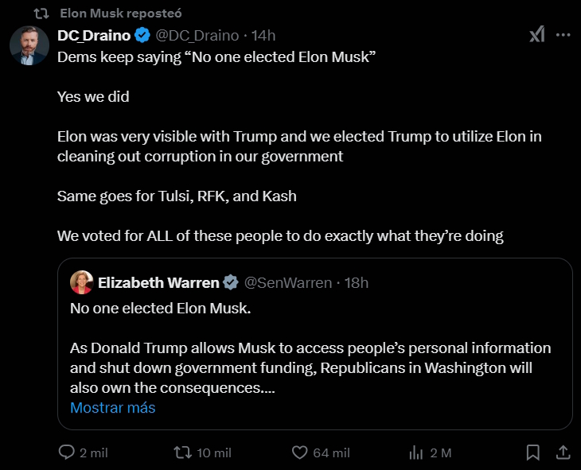Click Elizabeth Warren's display name
Image resolution: width=581 pixels, height=470 pixels.
point(158,282)
